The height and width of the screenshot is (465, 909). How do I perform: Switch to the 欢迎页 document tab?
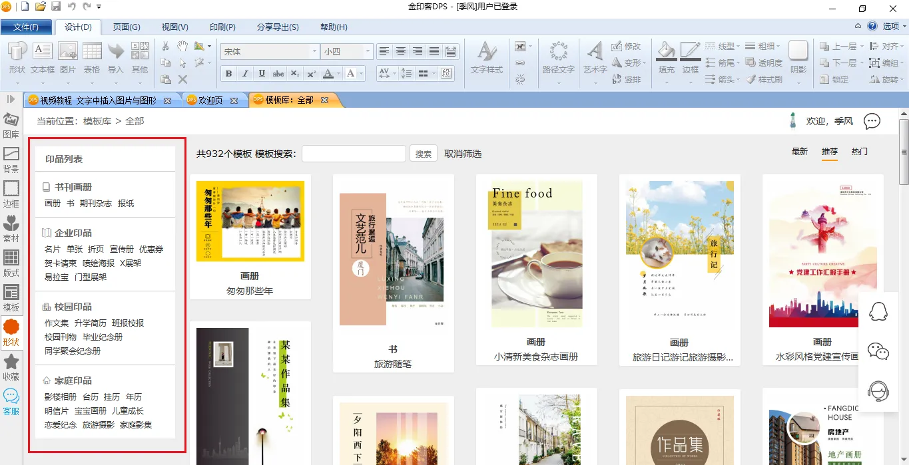[211, 100]
